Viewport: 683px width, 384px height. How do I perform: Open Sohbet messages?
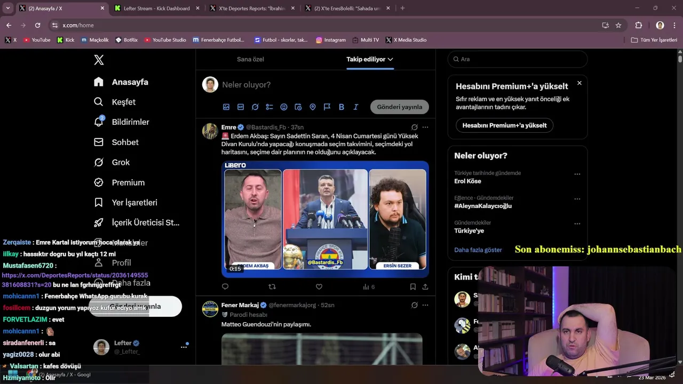116,142
